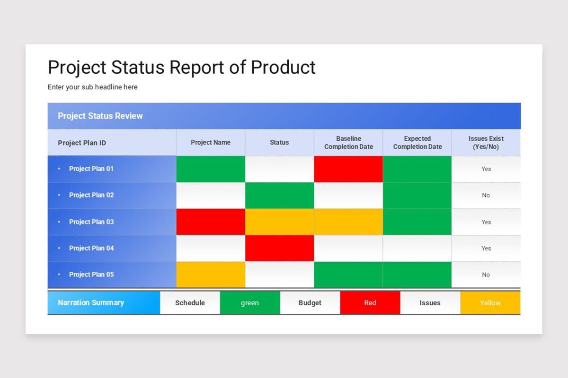Viewport: 568px width, 378px height.
Task: Click the bullet icon beside Project Plan 03
Action: coord(59,222)
